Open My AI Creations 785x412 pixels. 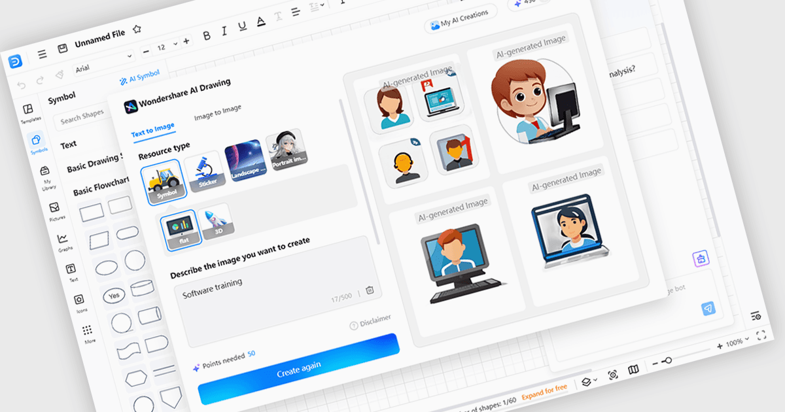pyautogui.click(x=461, y=20)
